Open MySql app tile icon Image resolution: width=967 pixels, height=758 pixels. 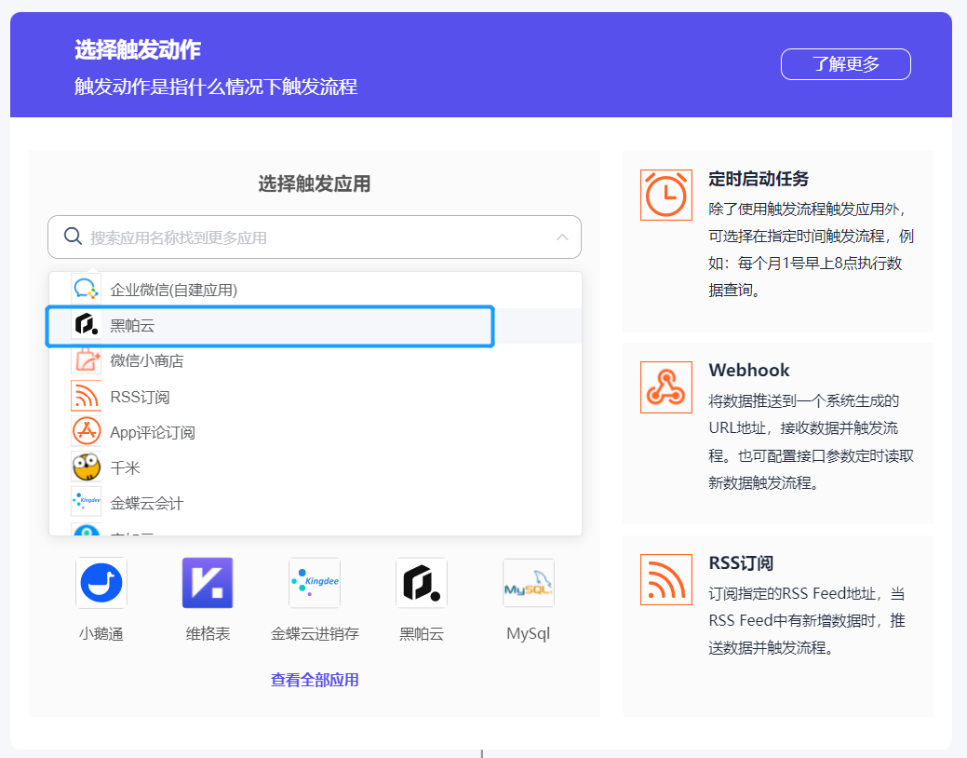coord(529,583)
